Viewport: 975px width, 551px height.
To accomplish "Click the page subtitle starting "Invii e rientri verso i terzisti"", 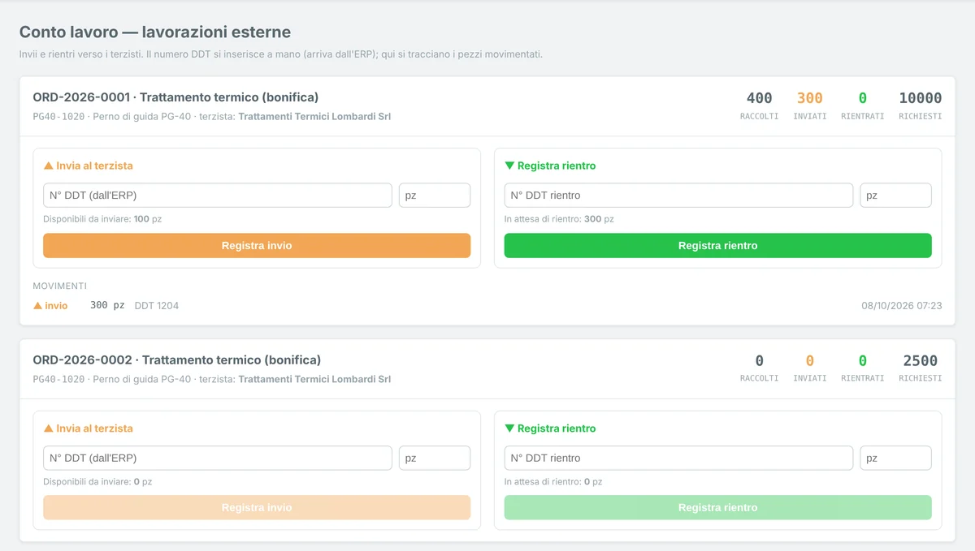I will point(281,54).
